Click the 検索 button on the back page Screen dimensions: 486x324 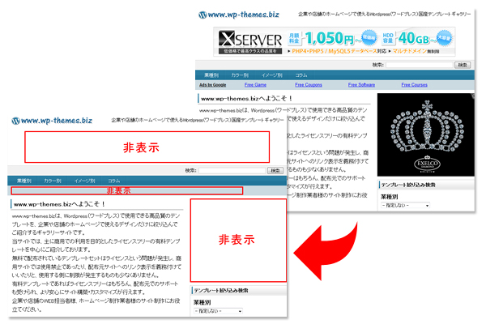[x=463, y=65]
